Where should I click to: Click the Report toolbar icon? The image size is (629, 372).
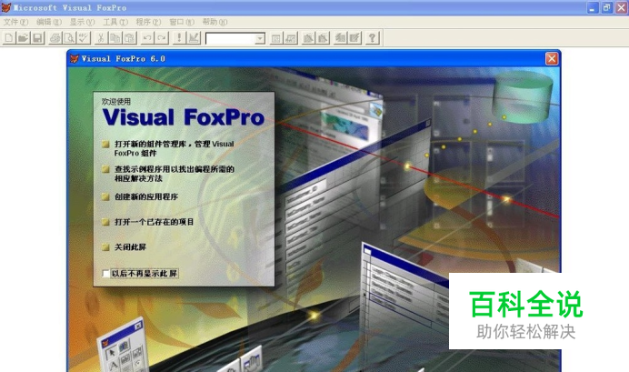323,38
